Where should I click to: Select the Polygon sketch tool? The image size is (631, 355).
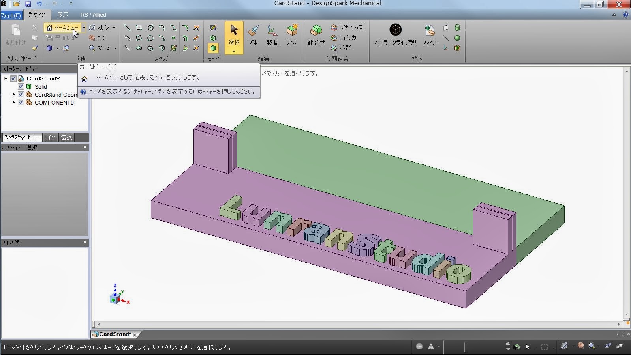coord(150,48)
